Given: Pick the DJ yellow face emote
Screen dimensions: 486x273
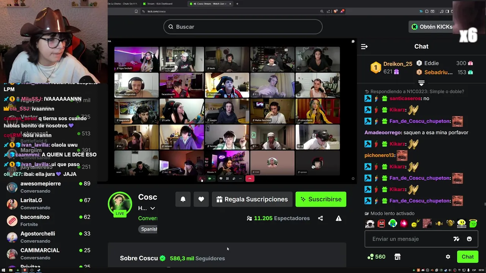Looking at the screenshot, I should coord(461,223).
